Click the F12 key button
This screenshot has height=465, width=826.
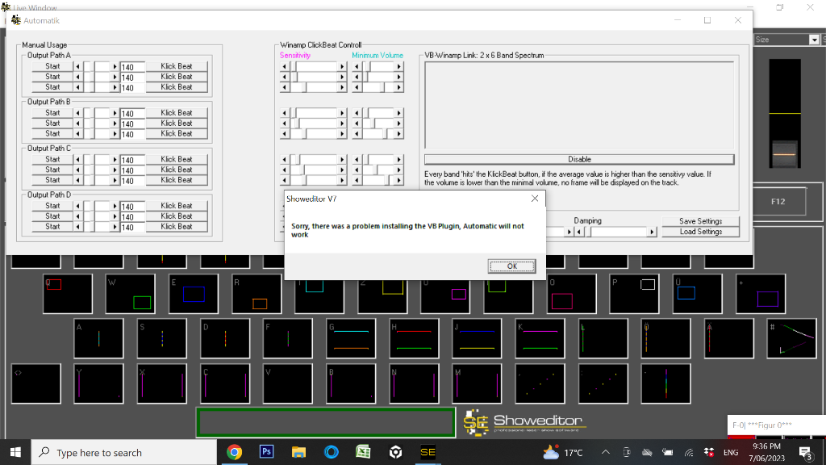(778, 202)
